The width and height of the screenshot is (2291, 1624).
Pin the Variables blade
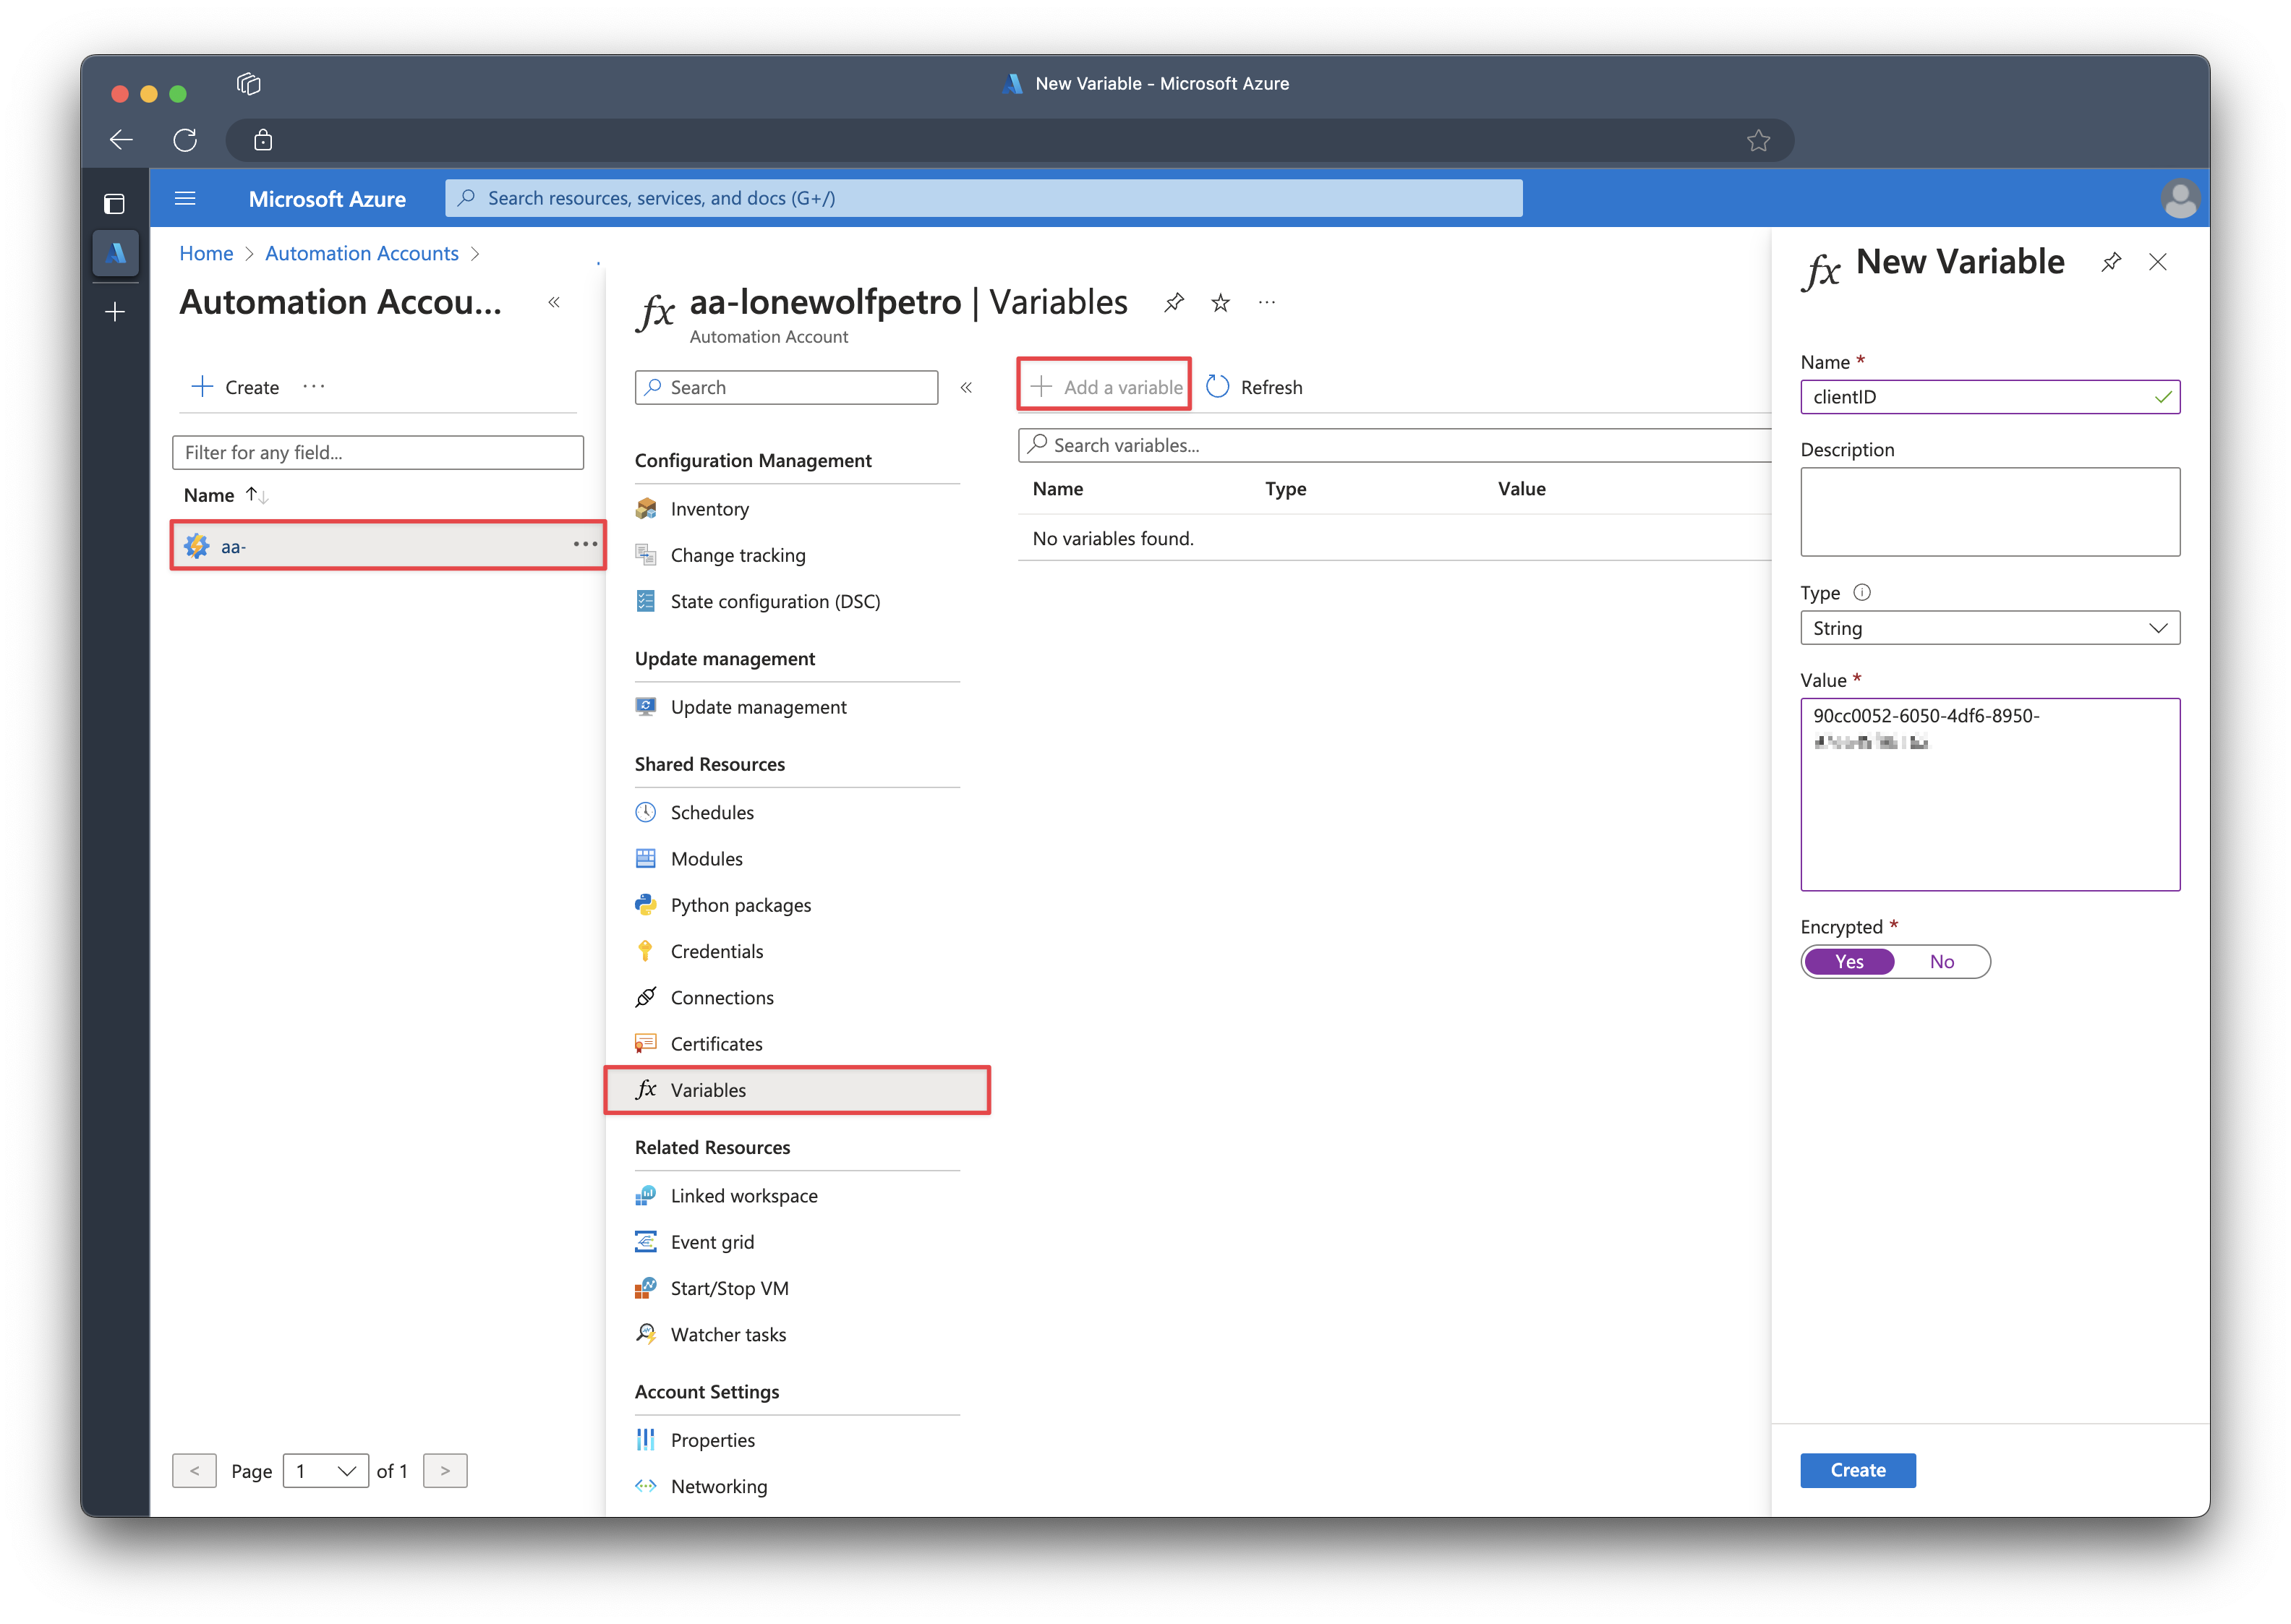coord(1173,302)
